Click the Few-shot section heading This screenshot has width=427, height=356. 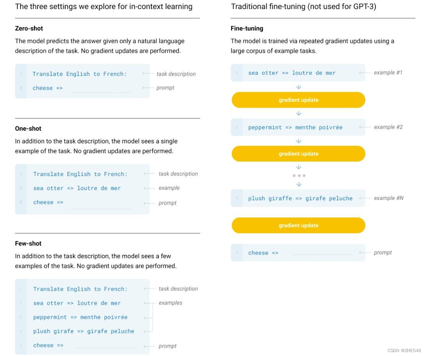coord(28,243)
